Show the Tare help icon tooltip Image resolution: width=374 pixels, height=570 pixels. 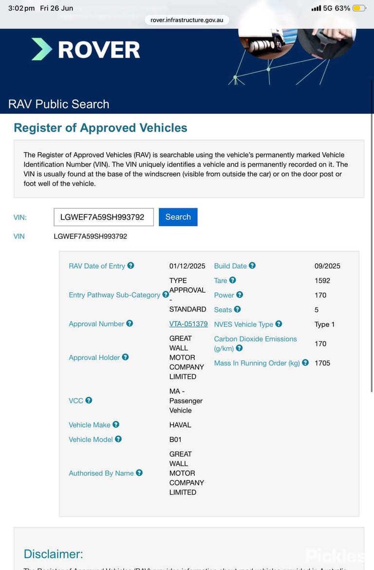(x=233, y=280)
